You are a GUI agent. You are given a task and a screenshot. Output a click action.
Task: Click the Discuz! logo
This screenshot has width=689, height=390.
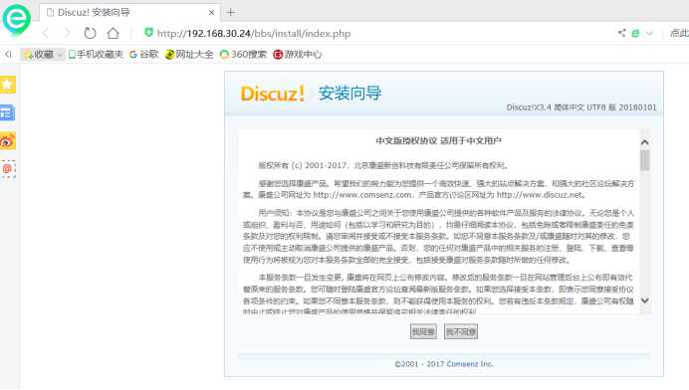(x=273, y=94)
